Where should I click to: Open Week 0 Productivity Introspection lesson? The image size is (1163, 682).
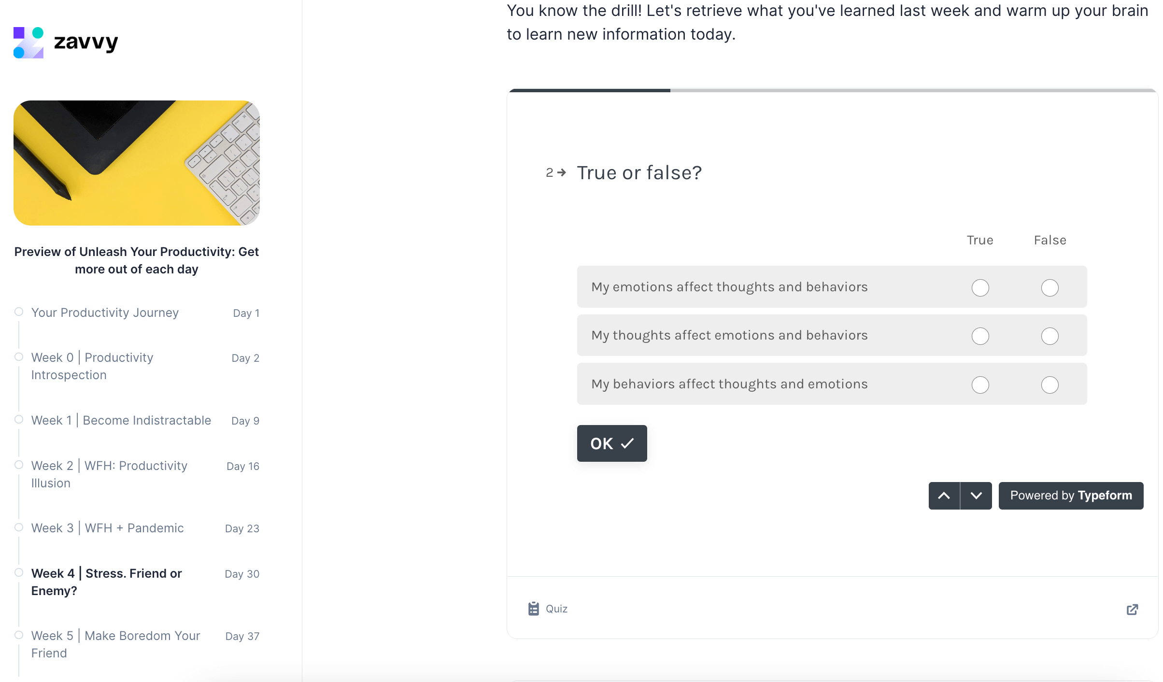click(x=92, y=366)
